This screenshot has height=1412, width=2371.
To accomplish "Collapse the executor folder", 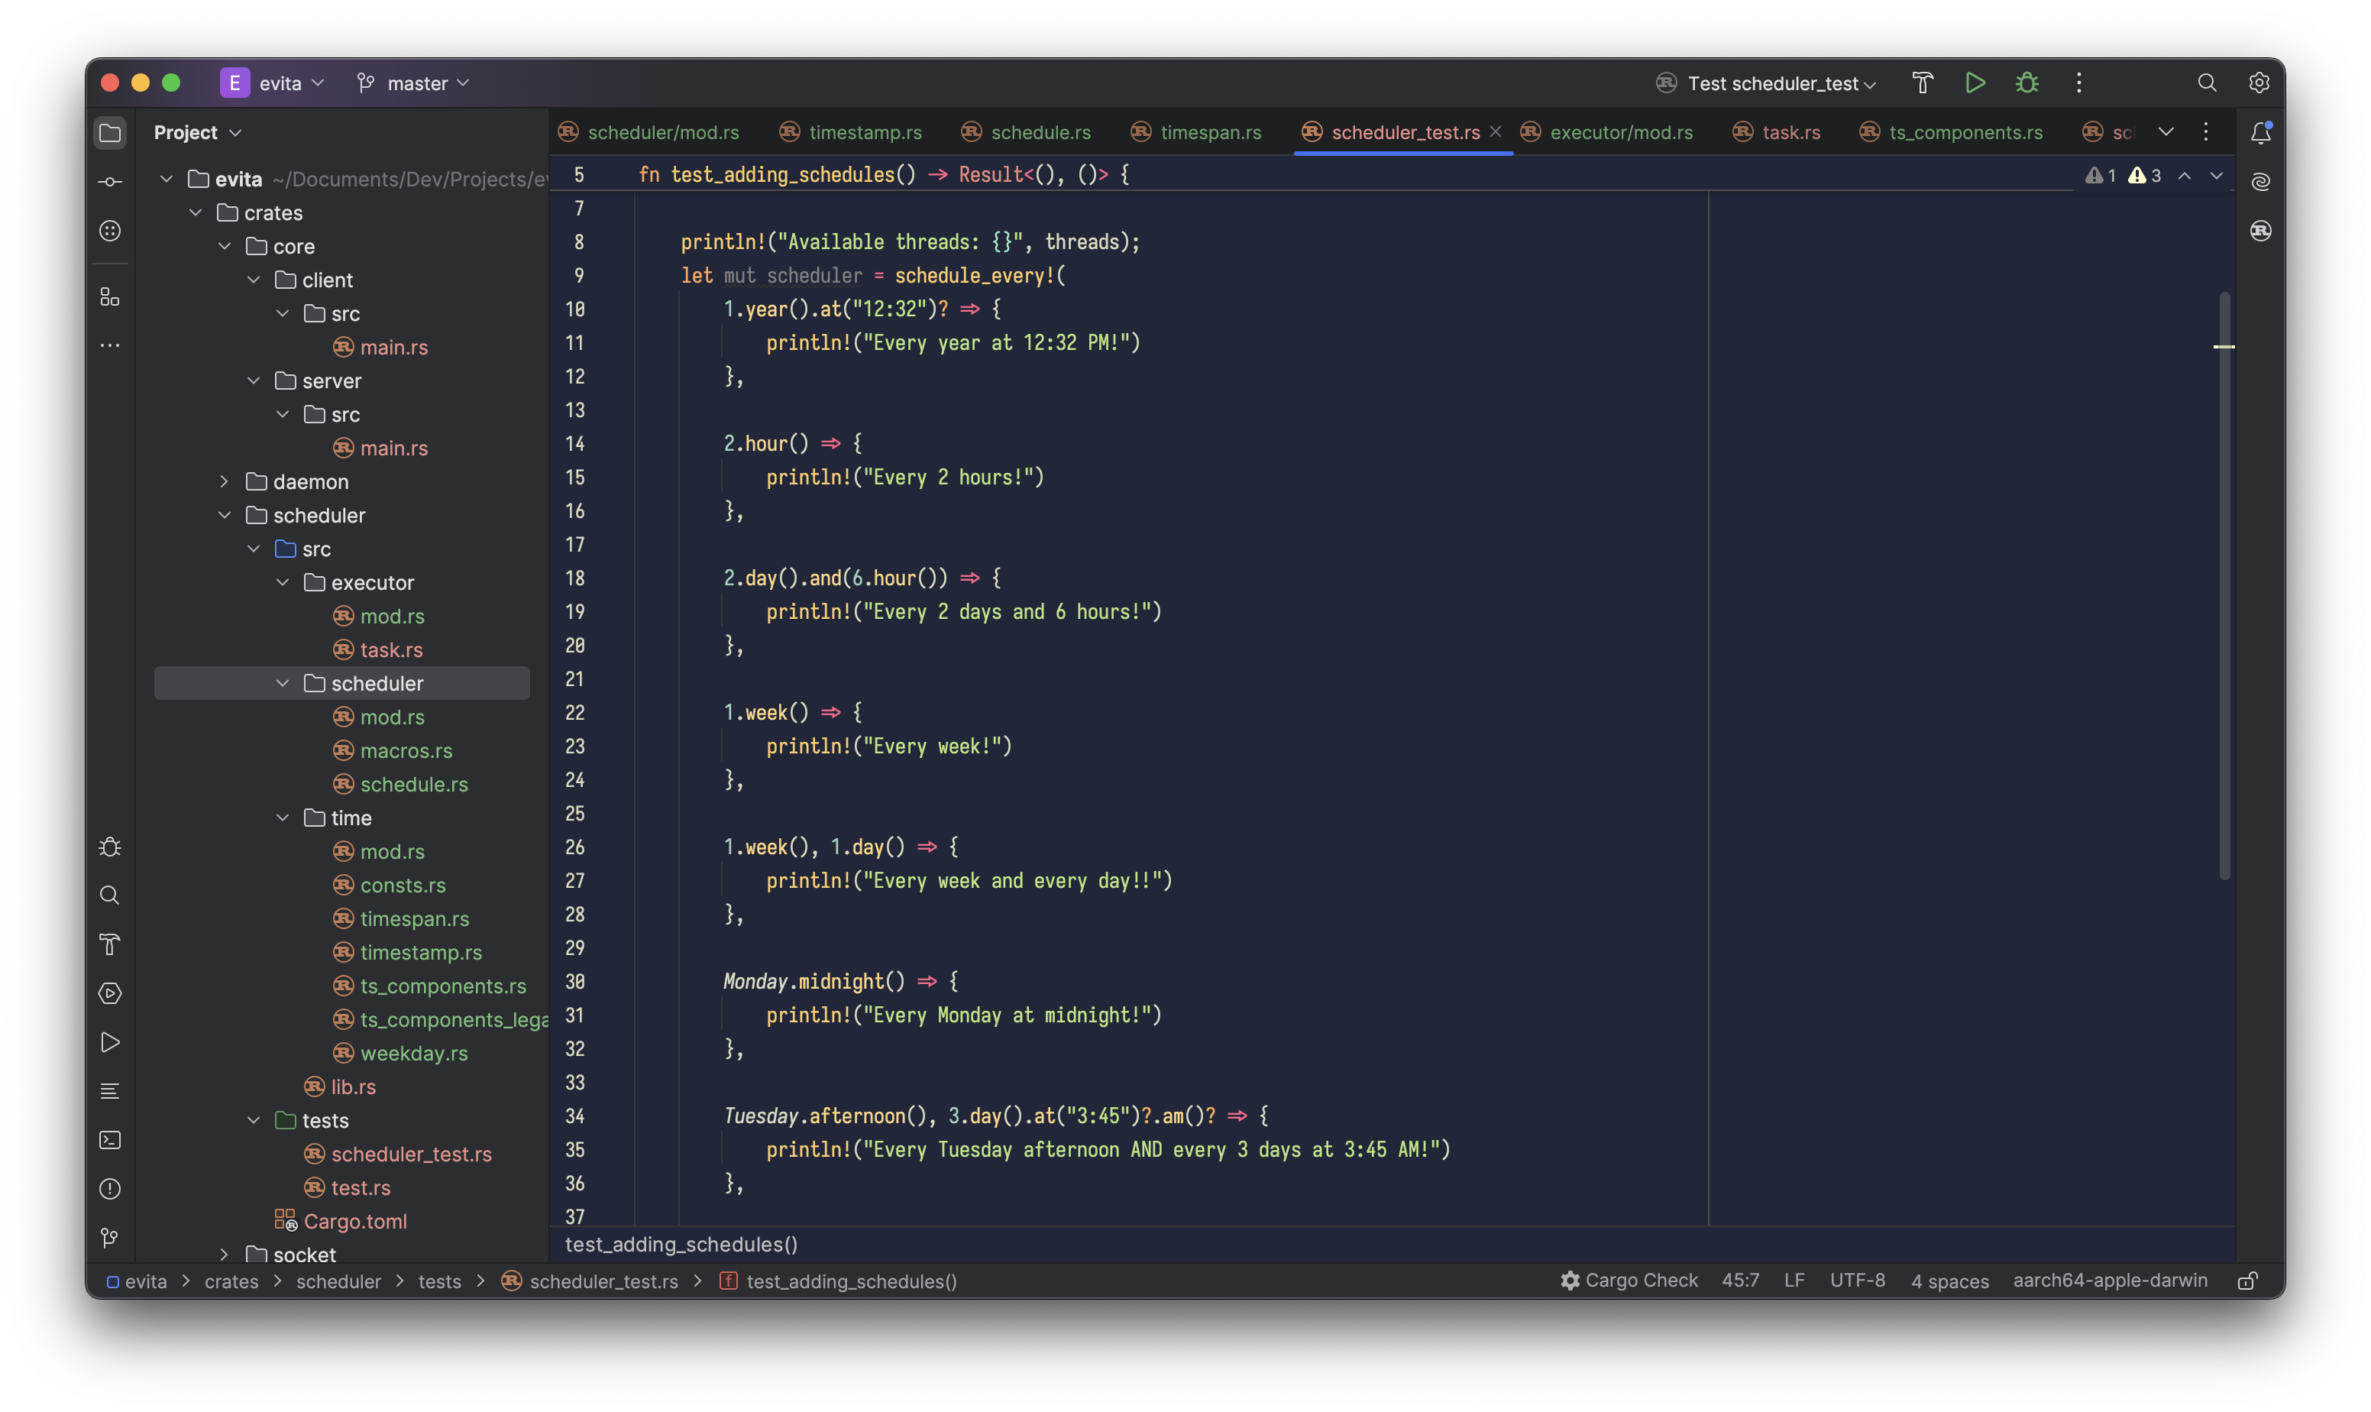I will point(283,582).
